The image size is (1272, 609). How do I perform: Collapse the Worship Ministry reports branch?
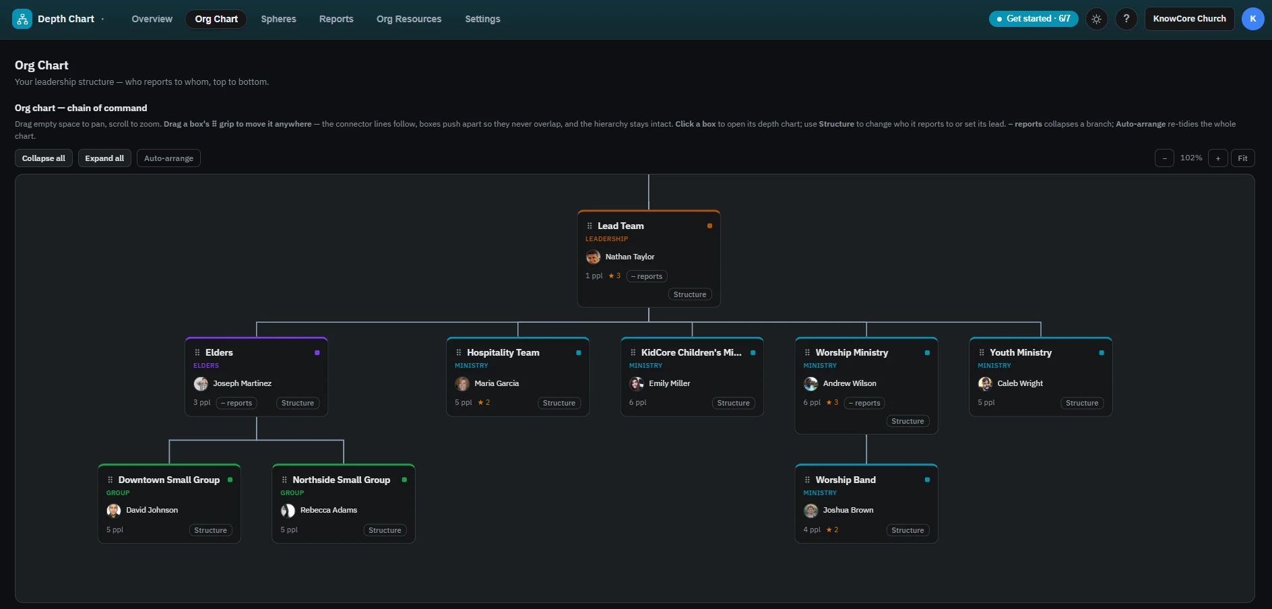(x=864, y=403)
